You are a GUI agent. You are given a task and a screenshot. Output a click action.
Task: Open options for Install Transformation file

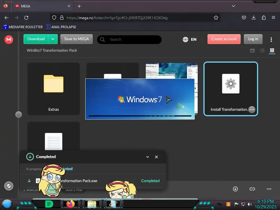pos(252,109)
